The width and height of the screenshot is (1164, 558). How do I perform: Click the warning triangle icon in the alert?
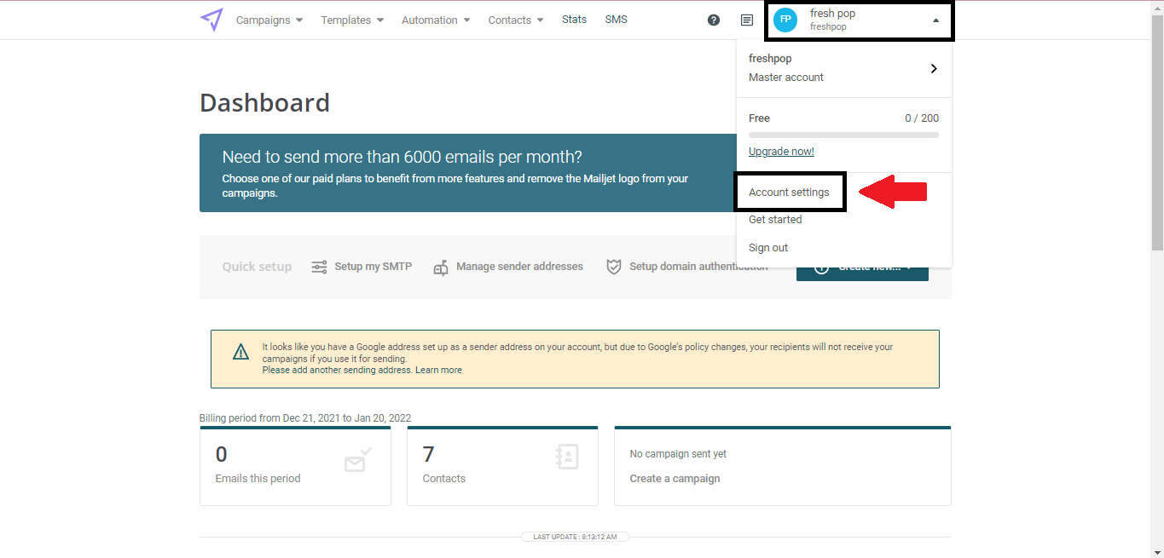coord(240,352)
